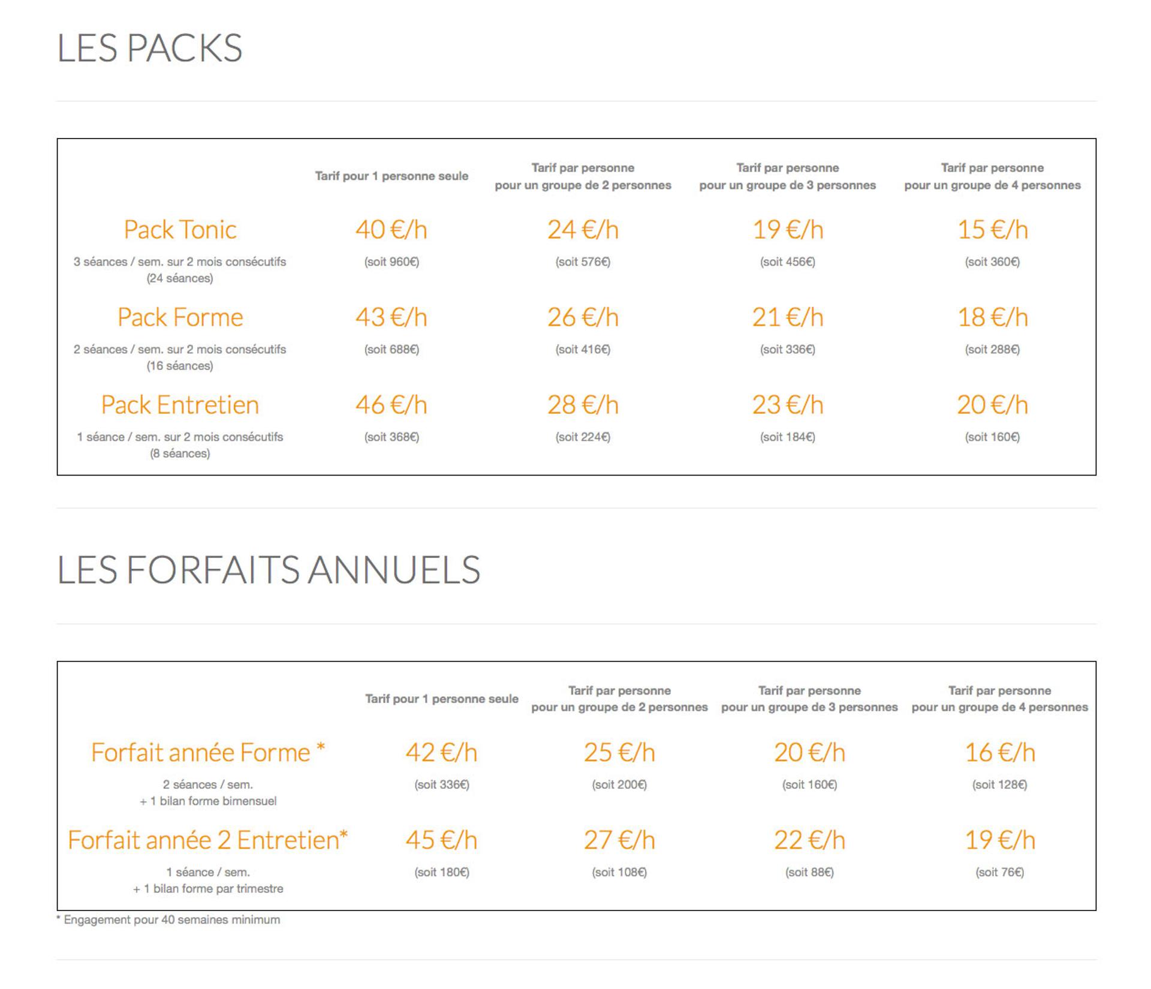Screen dimensions: 1151x989
Task: Select Pack Forme 26 €/h price
Action: click(x=583, y=317)
